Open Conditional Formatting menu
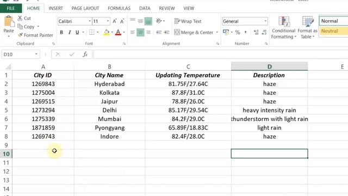Screen dimensions: 348x196 point(284,28)
